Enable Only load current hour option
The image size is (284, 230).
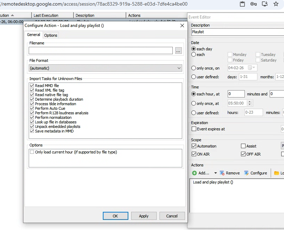[32, 152]
